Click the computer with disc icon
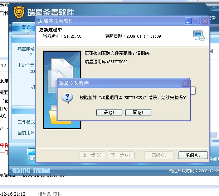This screenshot has height=196, width=219. click(199, 36)
